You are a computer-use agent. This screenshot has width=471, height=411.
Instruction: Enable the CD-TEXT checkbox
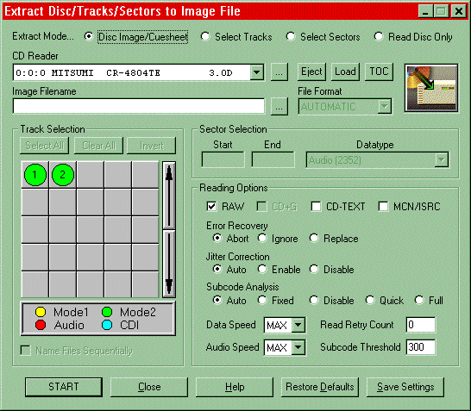[316, 207]
